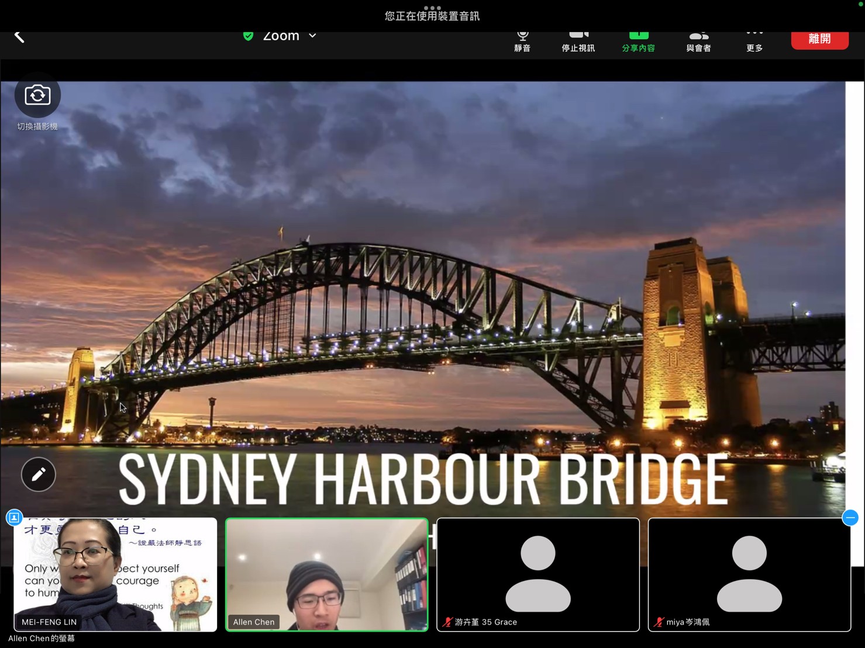Tap the back arrow in the top bar
This screenshot has height=648, width=865.
pos(19,37)
